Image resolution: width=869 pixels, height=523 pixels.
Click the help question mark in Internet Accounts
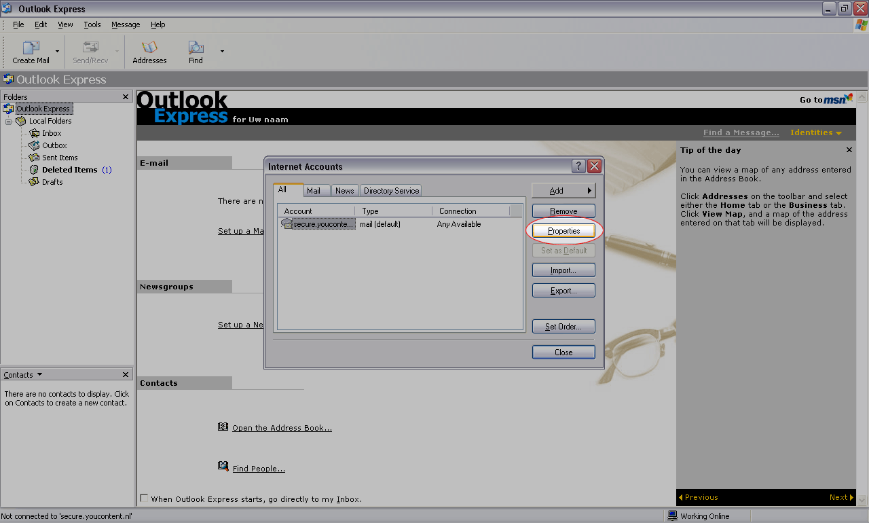point(578,166)
